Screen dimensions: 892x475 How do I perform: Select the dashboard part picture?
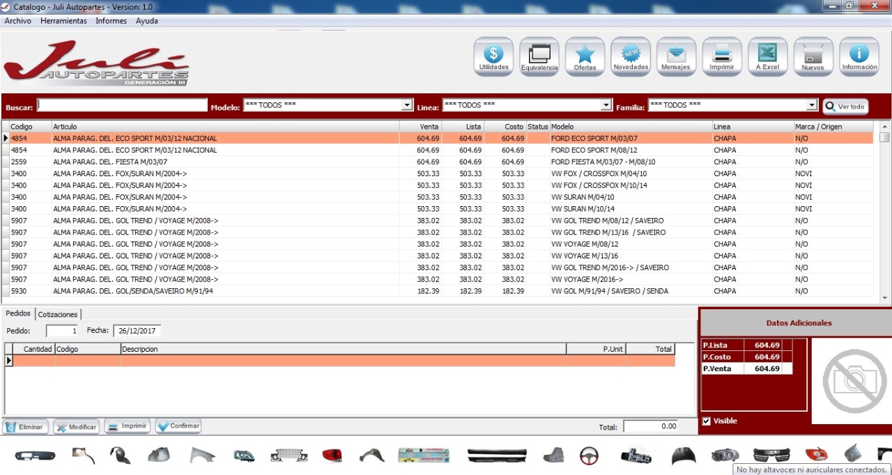[35, 455]
